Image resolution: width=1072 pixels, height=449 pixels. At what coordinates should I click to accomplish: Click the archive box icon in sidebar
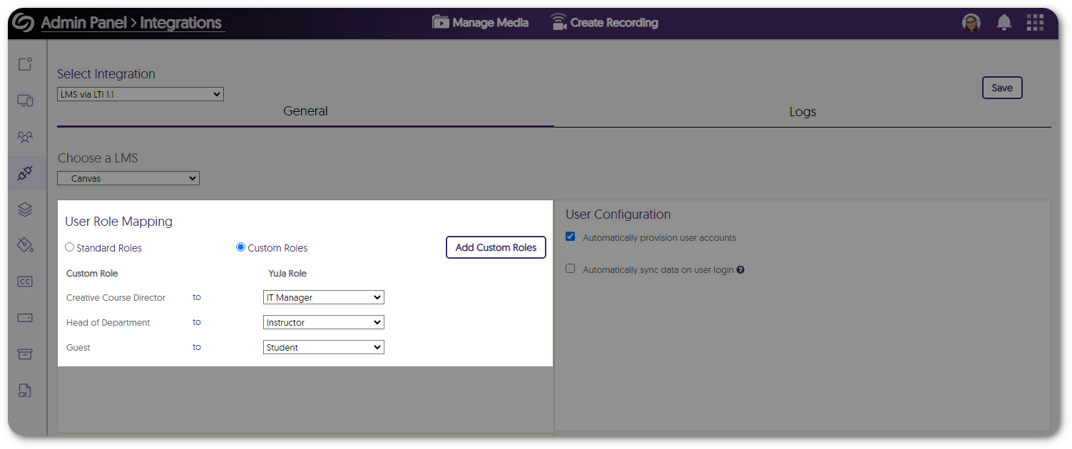click(x=25, y=354)
